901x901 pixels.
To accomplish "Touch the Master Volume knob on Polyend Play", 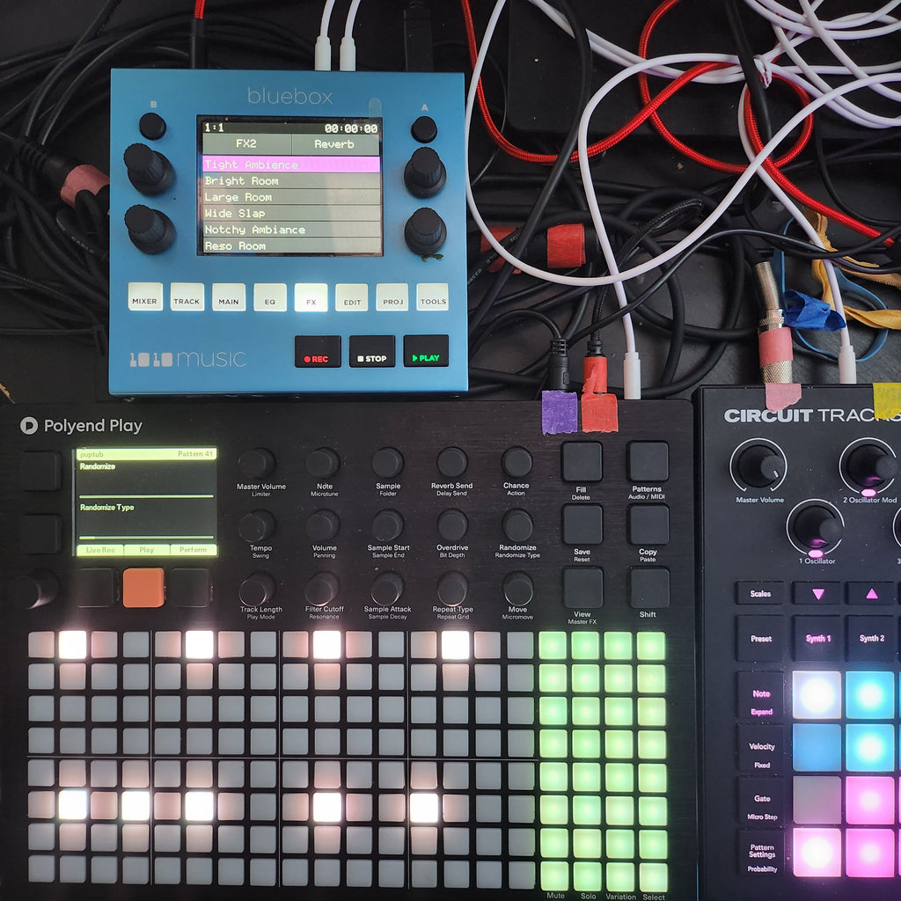I will click(x=256, y=463).
